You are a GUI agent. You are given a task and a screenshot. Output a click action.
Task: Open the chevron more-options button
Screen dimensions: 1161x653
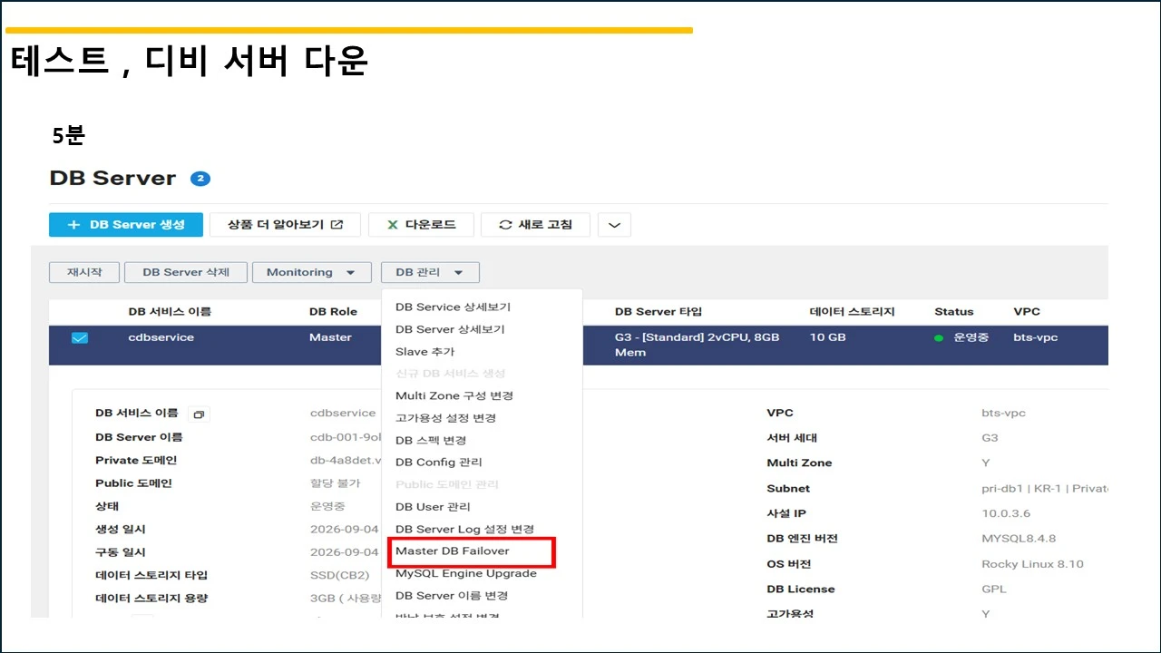coord(614,225)
